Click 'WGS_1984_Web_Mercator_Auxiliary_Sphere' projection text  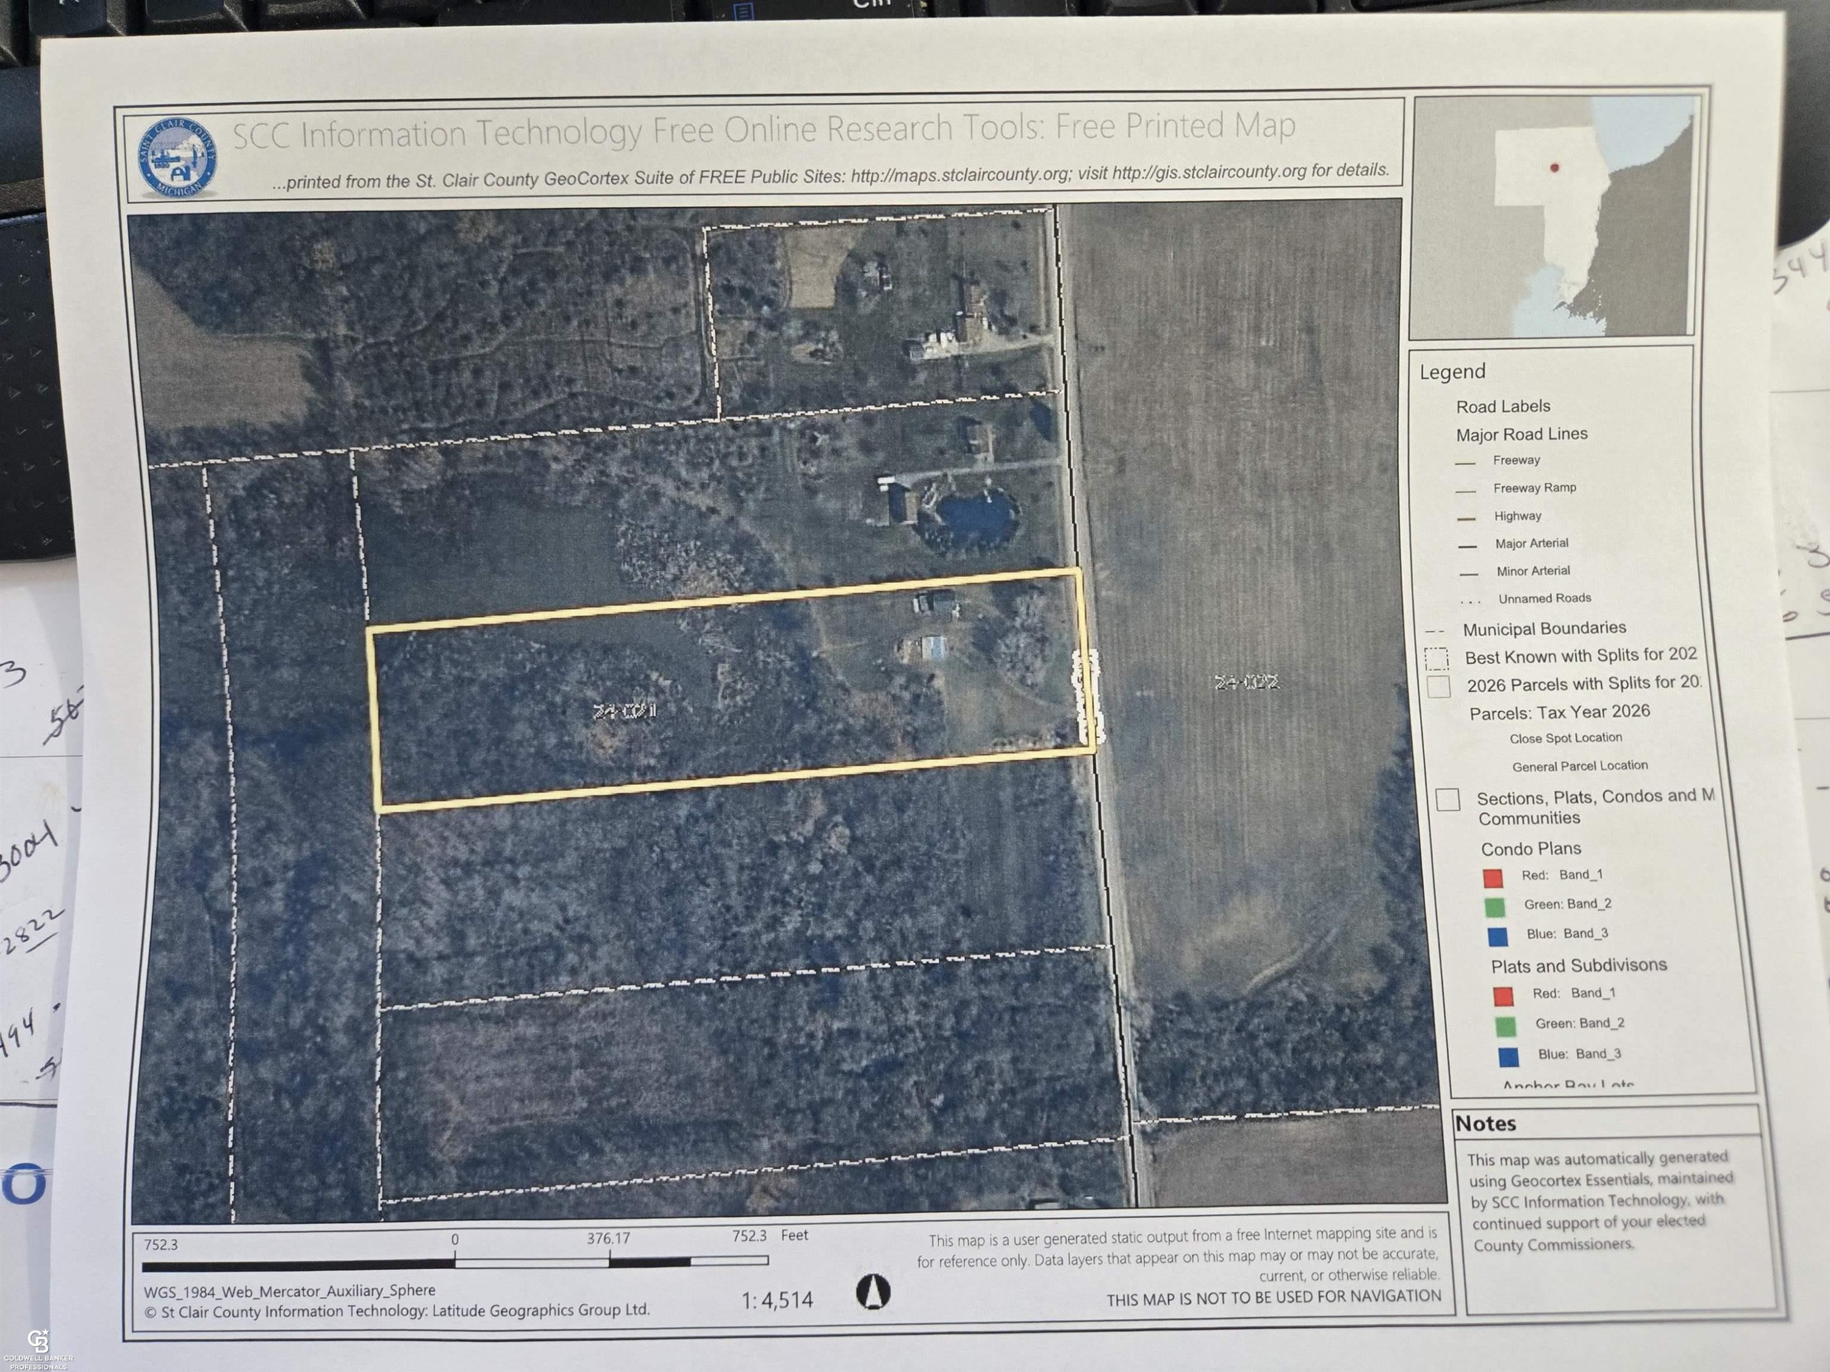point(290,1290)
